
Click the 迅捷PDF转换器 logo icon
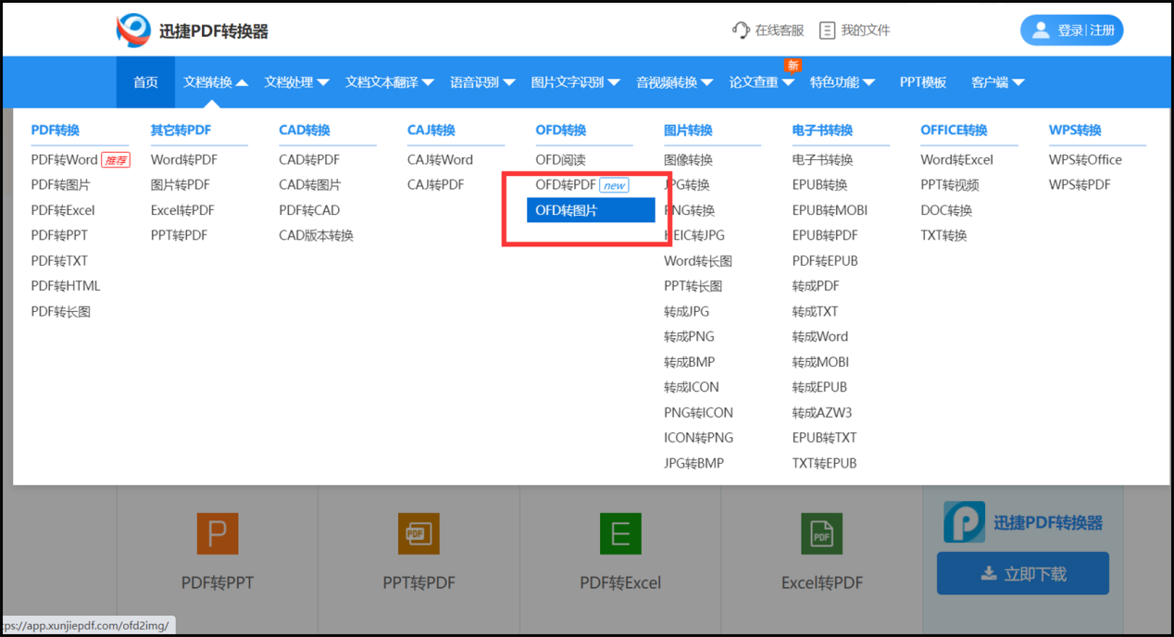(x=133, y=31)
